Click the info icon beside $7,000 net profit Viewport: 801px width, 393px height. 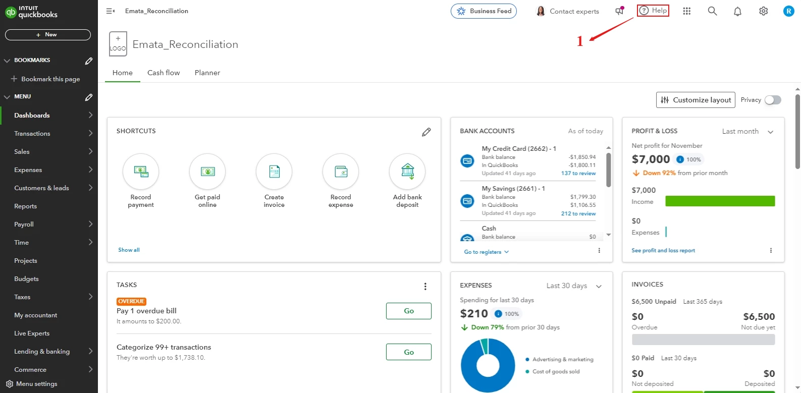click(680, 159)
